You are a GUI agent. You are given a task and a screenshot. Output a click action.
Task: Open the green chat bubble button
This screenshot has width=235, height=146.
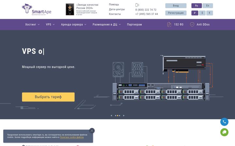[224, 132]
